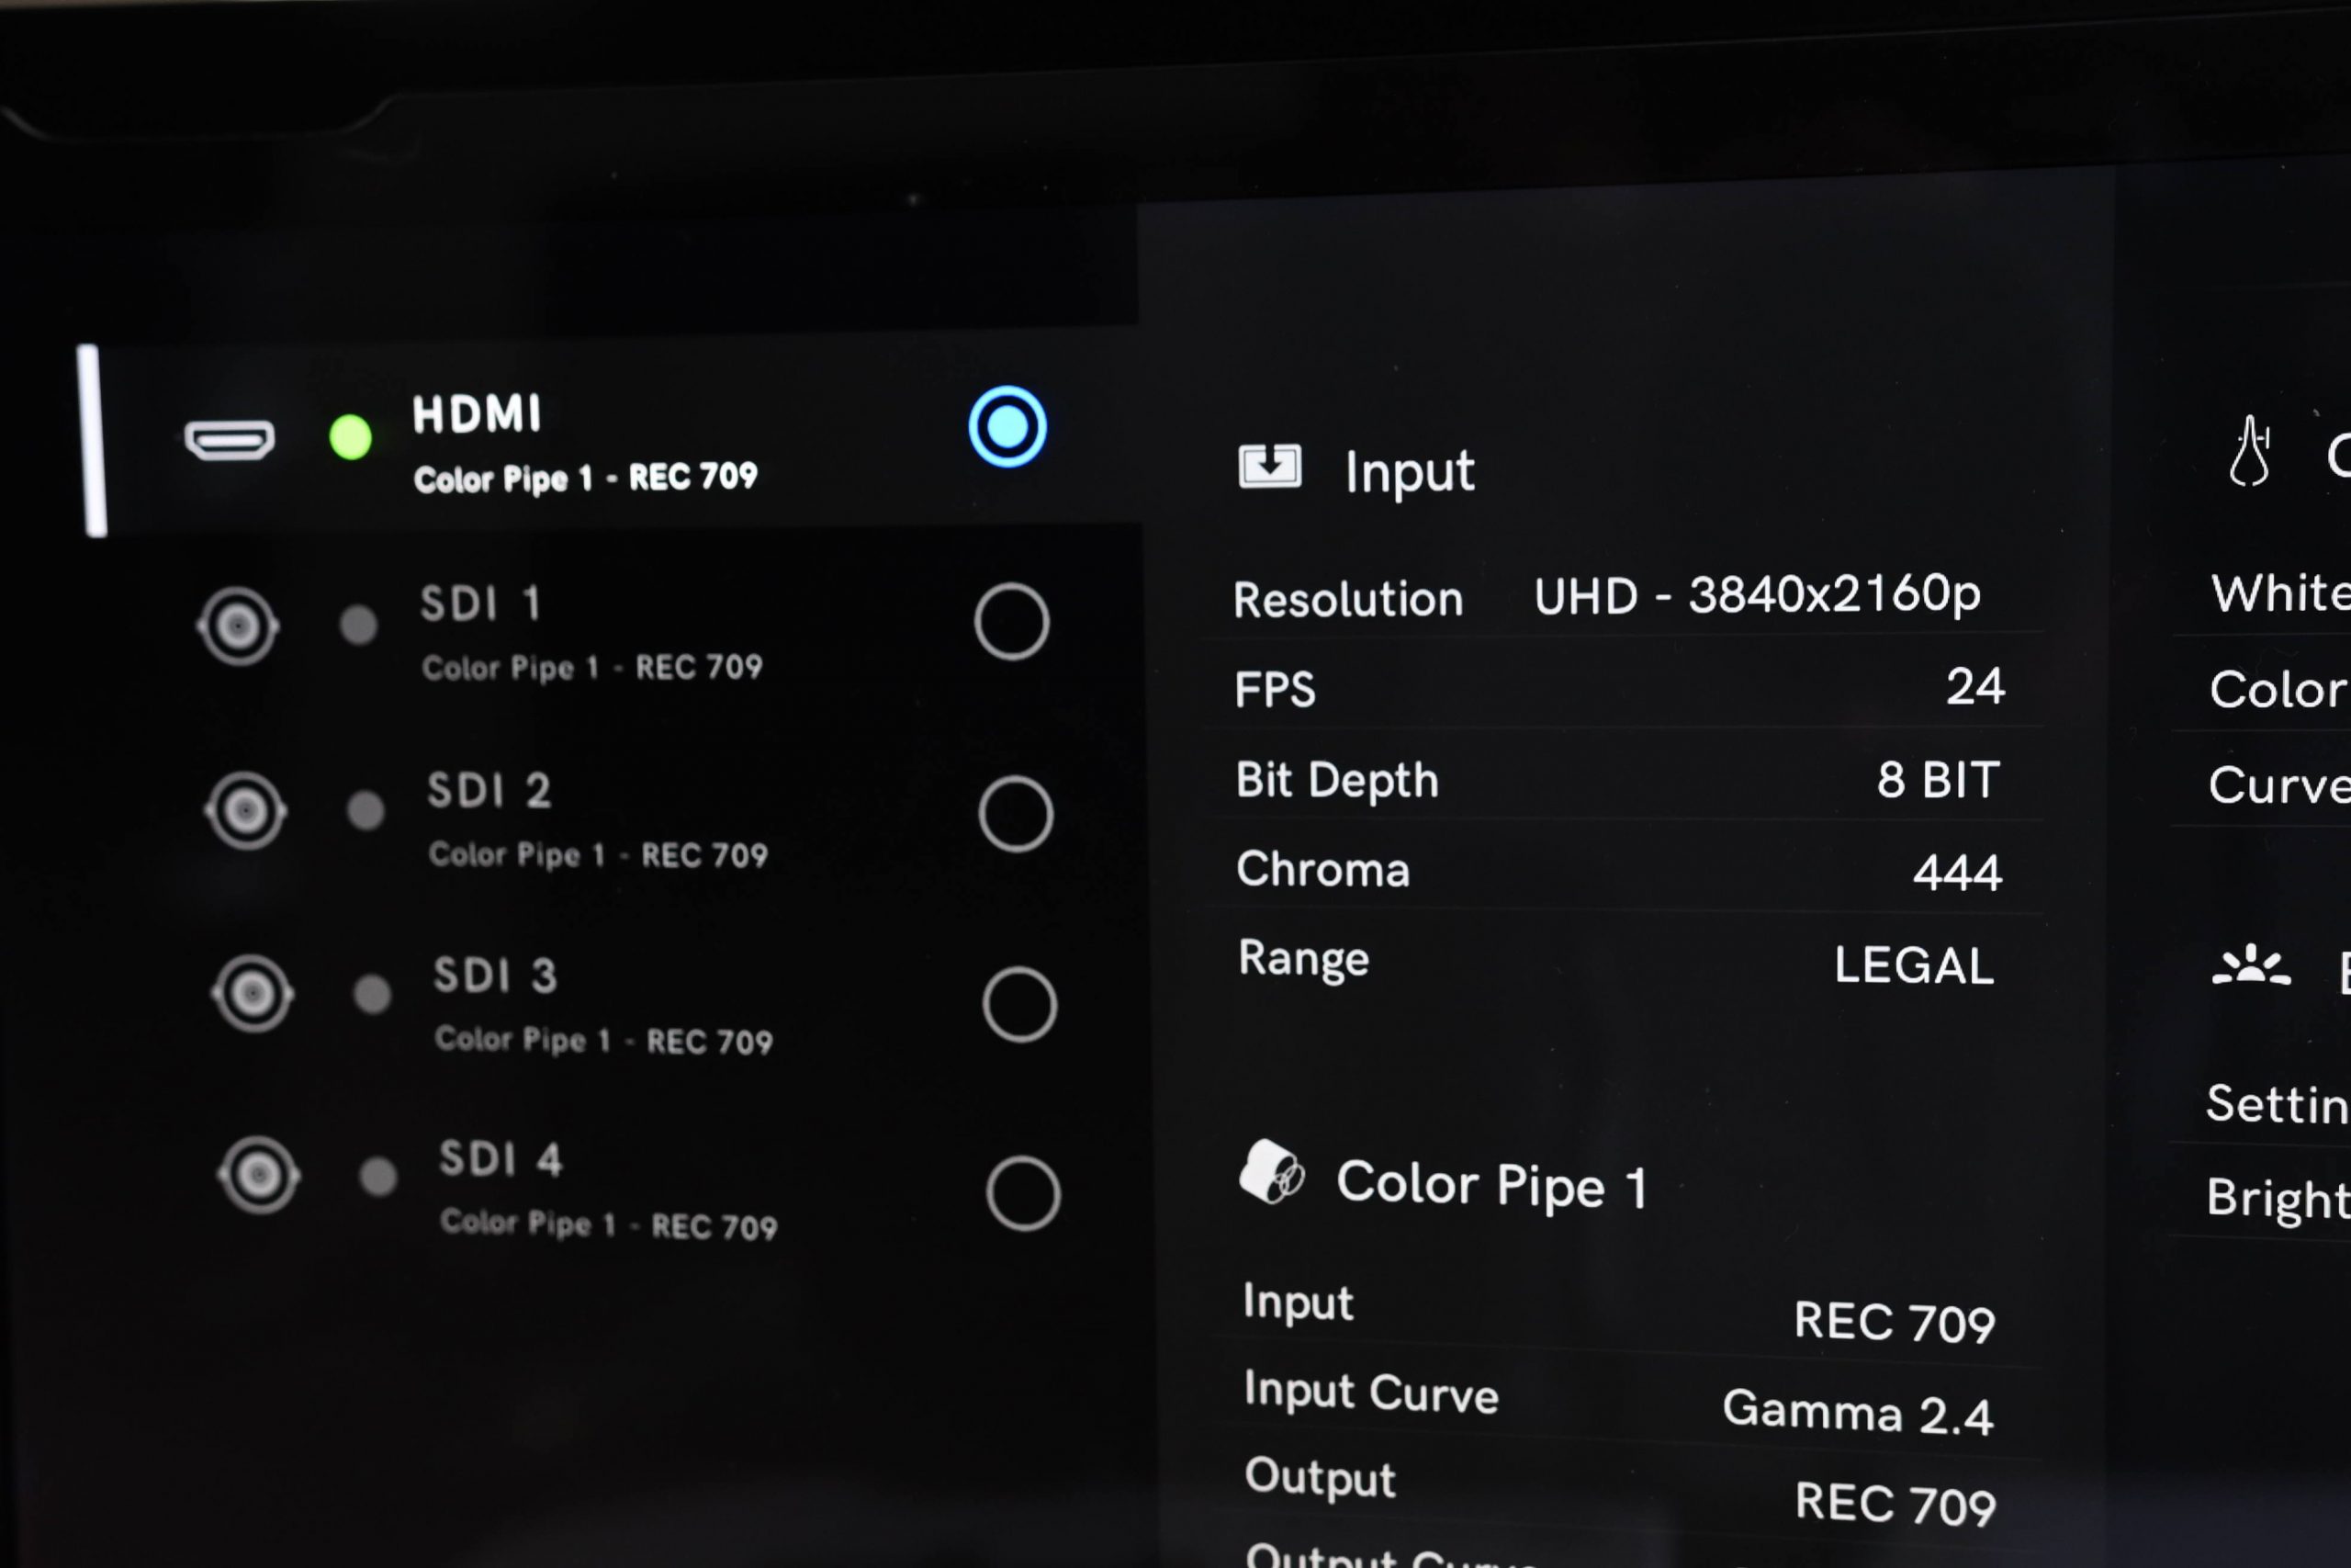Click the Range LEGAL value

pos(1914,966)
